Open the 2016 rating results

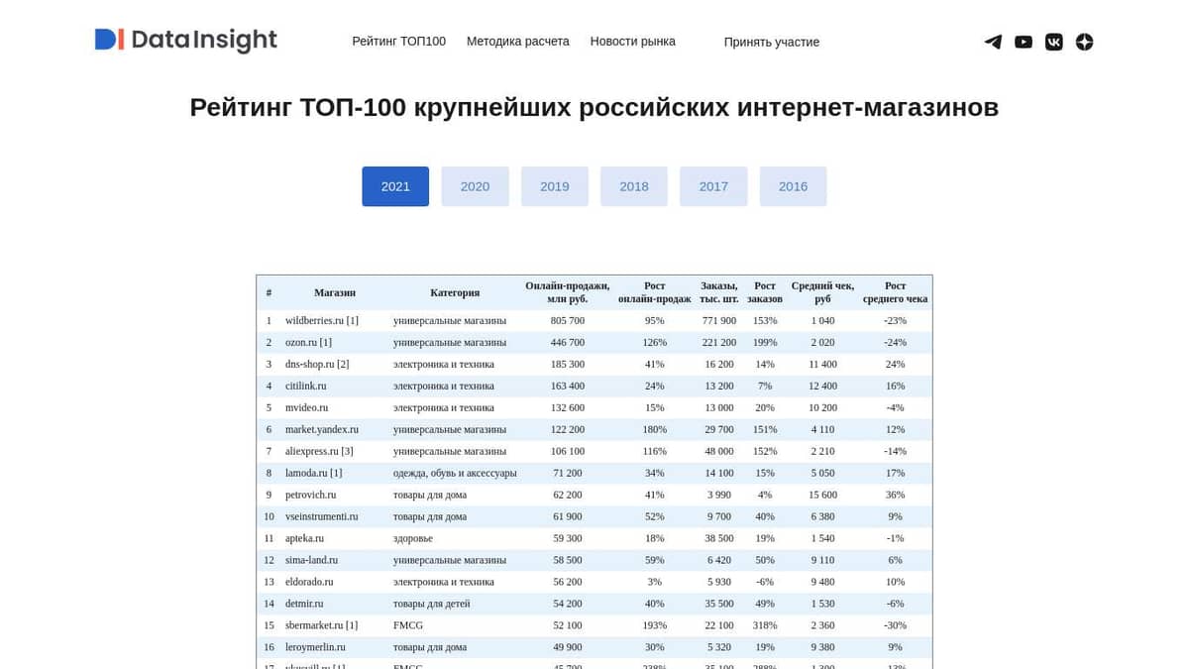click(x=793, y=186)
